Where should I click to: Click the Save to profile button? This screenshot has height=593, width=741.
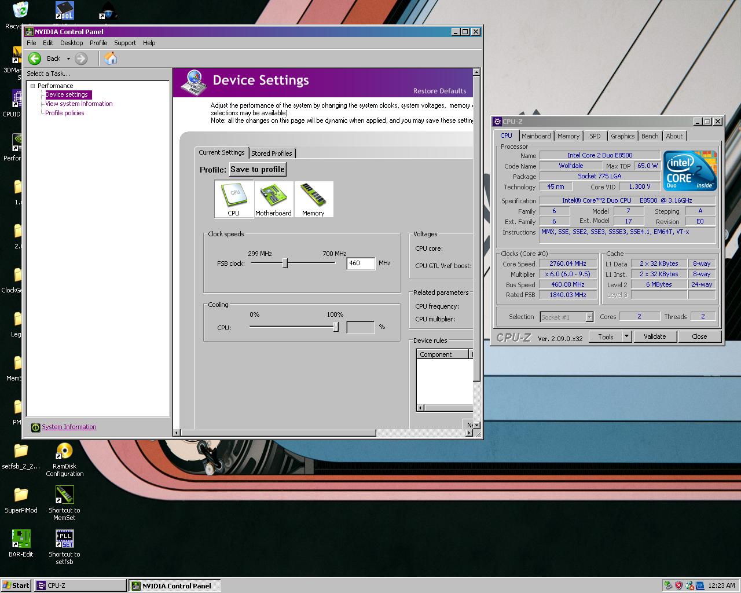258,170
